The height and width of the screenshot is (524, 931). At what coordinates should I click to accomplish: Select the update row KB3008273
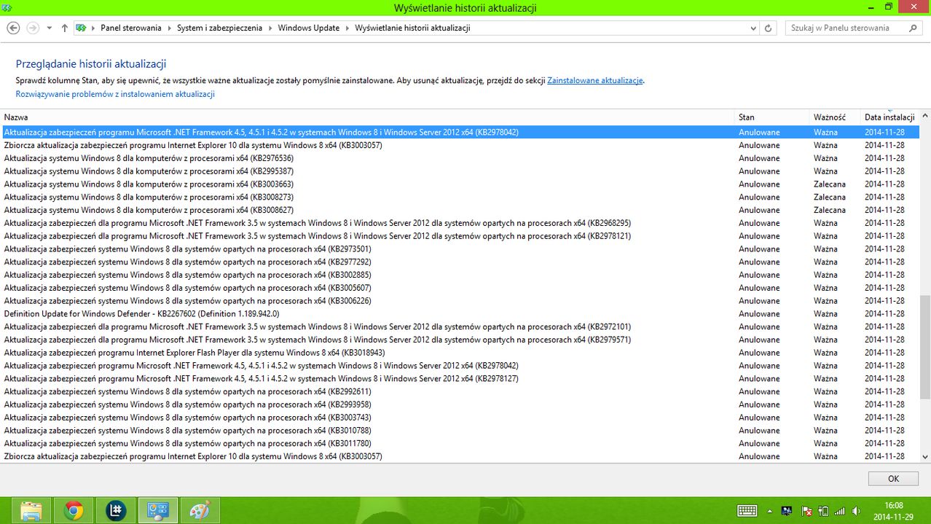pos(460,197)
